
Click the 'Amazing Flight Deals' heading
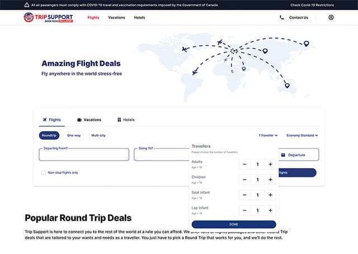tap(81, 63)
